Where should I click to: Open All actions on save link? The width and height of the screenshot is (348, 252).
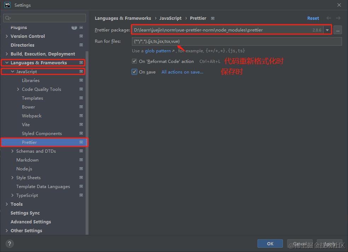pyautogui.click(x=182, y=72)
